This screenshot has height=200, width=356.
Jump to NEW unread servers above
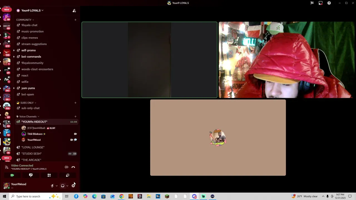7,10
